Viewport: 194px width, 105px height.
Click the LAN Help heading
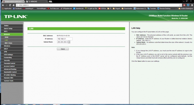(136, 28)
